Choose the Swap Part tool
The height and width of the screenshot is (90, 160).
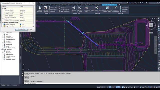point(52,11)
